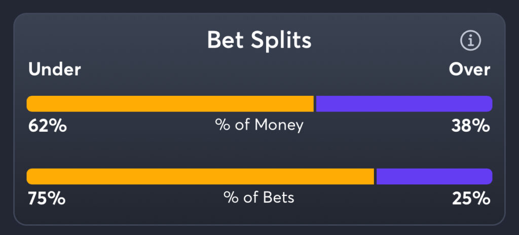The width and height of the screenshot is (519, 235).
Task: Click the % of Bets label
Action: pyautogui.click(x=259, y=197)
